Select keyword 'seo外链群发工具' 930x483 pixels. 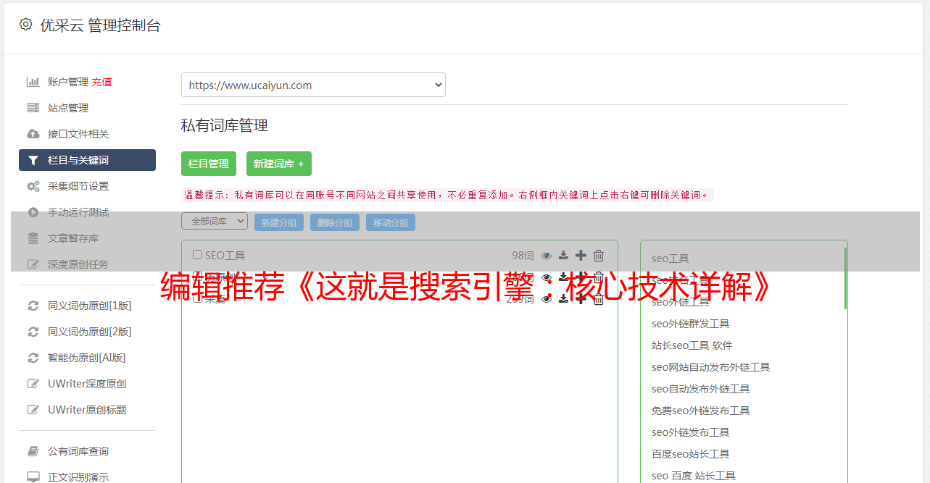click(x=691, y=324)
